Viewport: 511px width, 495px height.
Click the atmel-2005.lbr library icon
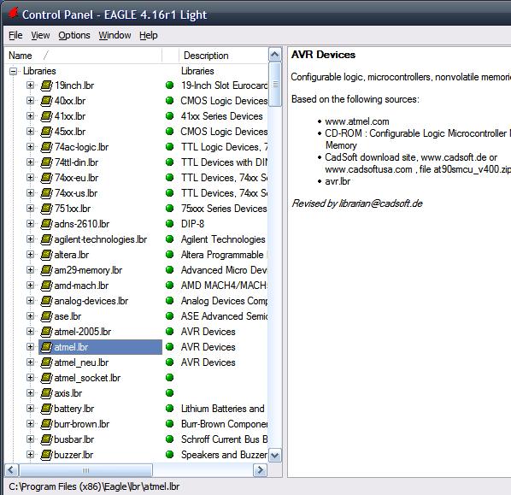click(46, 332)
